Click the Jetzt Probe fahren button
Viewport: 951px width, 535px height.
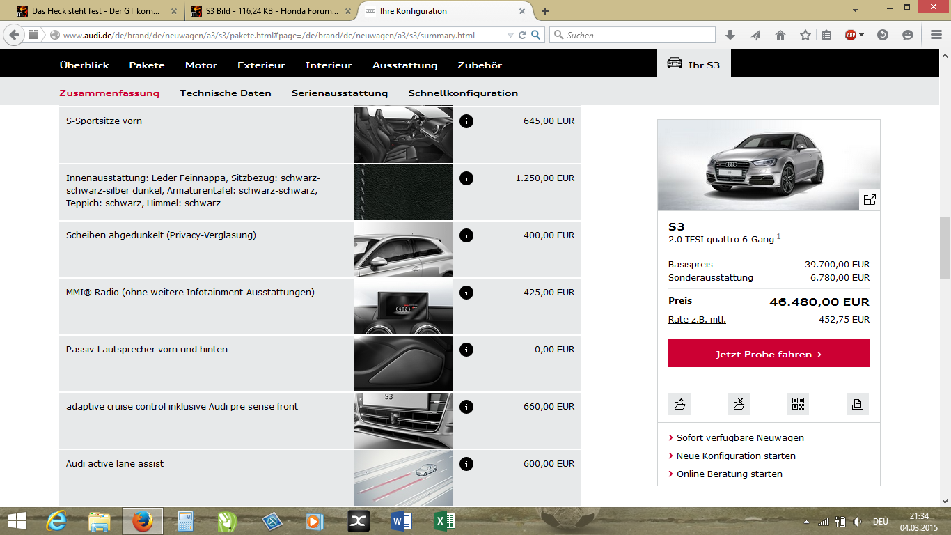(769, 353)
